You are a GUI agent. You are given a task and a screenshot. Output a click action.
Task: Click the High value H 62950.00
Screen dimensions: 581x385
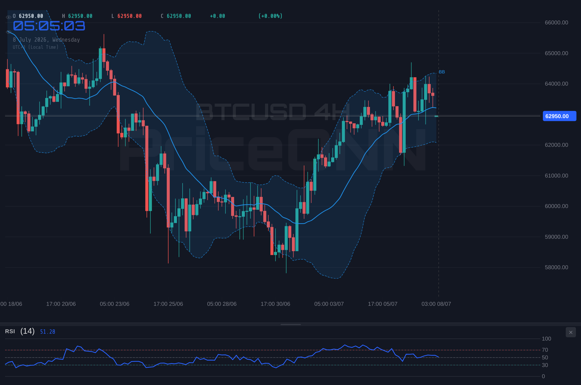click(x=77, y=16)
